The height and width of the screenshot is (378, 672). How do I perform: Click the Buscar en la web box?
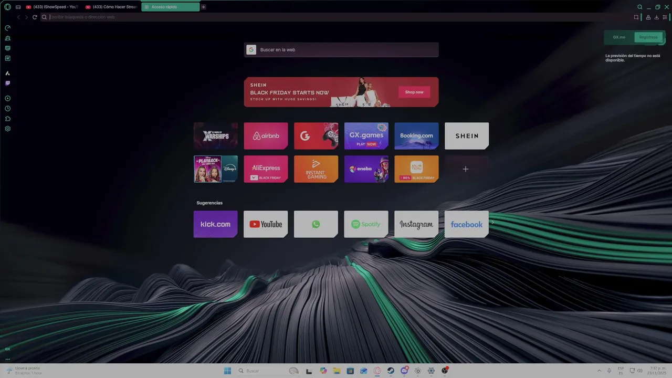[x=341, y=50]
